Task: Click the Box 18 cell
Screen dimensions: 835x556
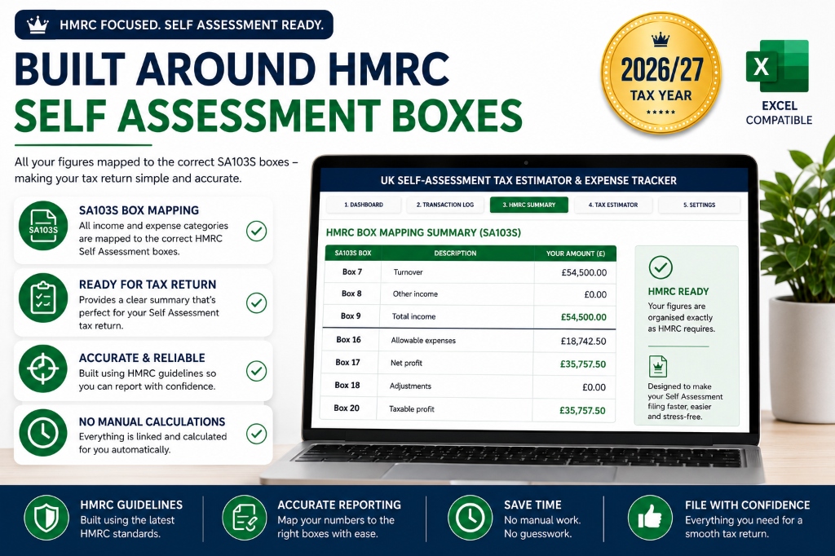Action: pyautogui.click(x=347, y=386)
